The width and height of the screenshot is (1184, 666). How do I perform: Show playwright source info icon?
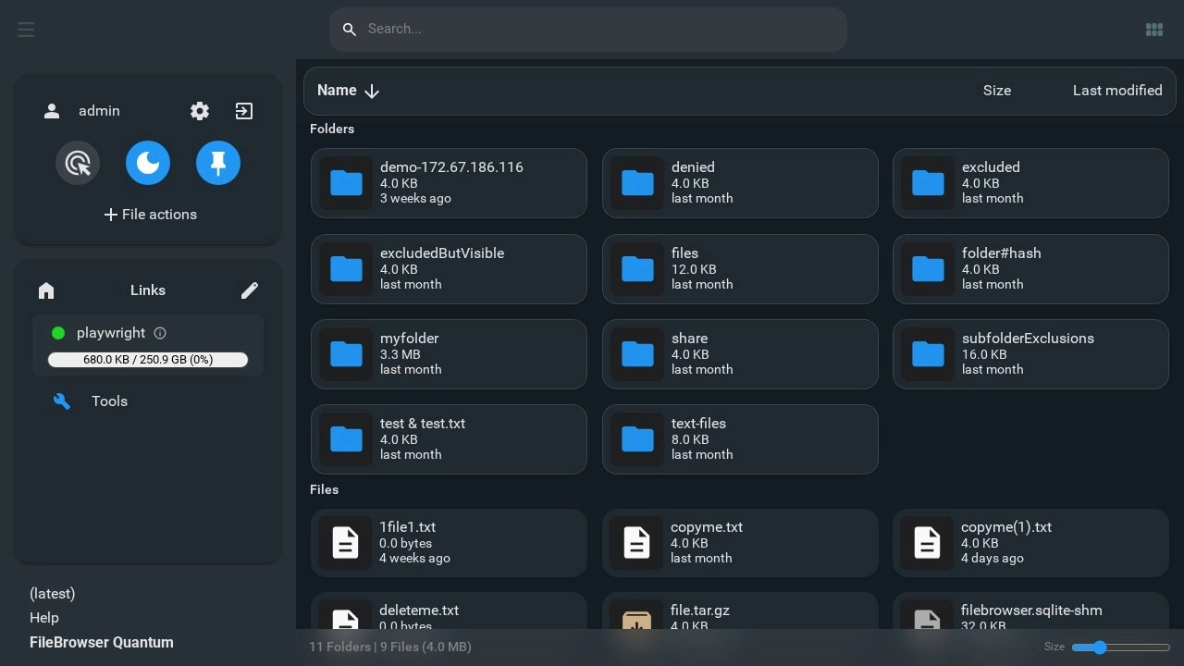(160, 333)
